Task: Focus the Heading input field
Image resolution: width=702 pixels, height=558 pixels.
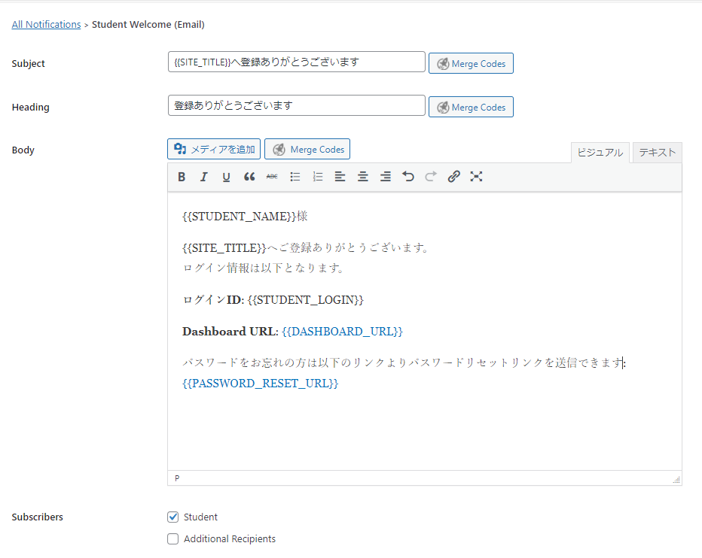Action: click(296, 105)
